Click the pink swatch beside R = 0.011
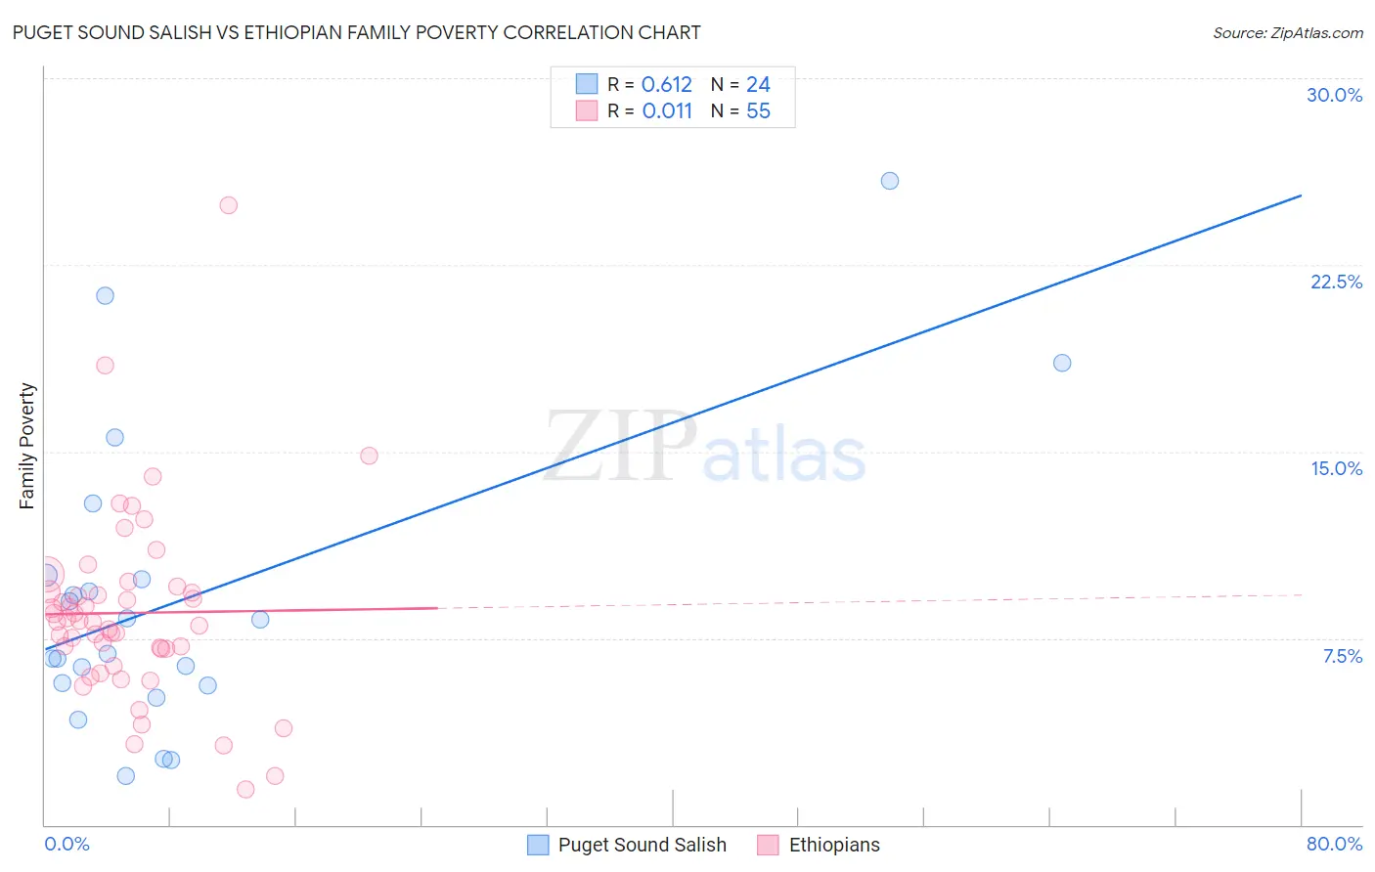Screen dimensions: 1375x872 pyautogui.click(x=587, y=110)
